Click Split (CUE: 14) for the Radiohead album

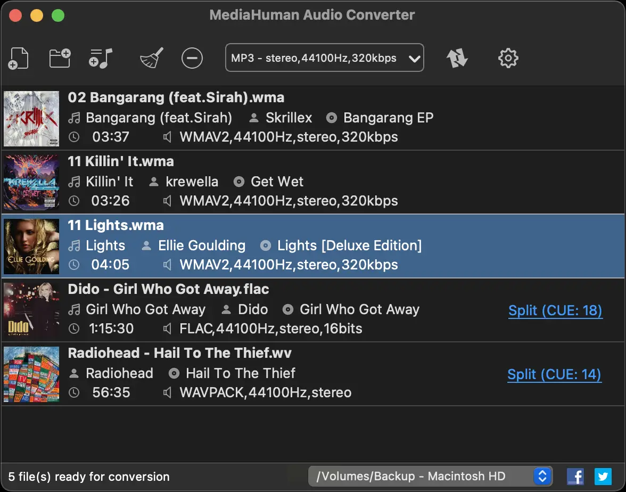coord(554,374)
